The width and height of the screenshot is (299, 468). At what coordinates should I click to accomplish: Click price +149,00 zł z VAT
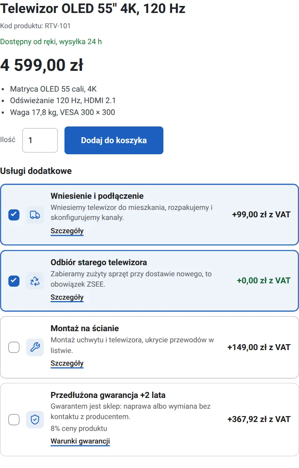pos(259,347)
